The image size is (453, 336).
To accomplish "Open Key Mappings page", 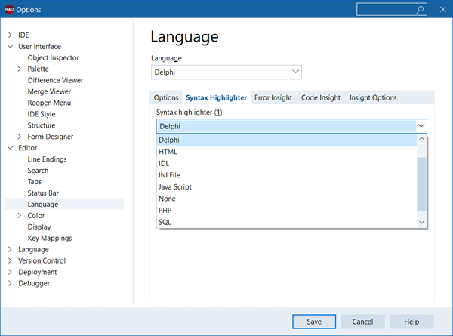I will point(50,238).
